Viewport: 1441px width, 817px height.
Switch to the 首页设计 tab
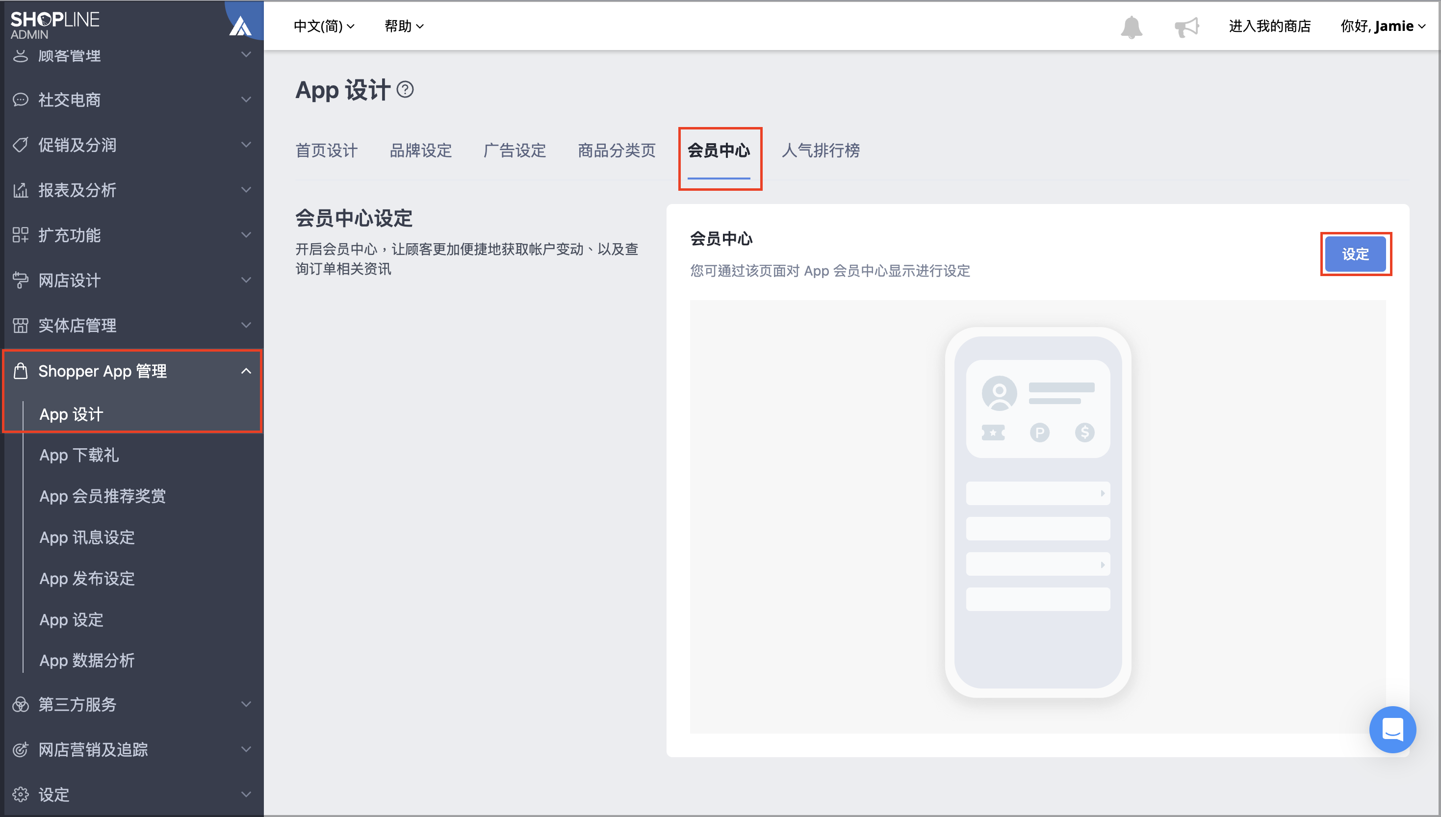pyautogui.click(x=326, y=151)
